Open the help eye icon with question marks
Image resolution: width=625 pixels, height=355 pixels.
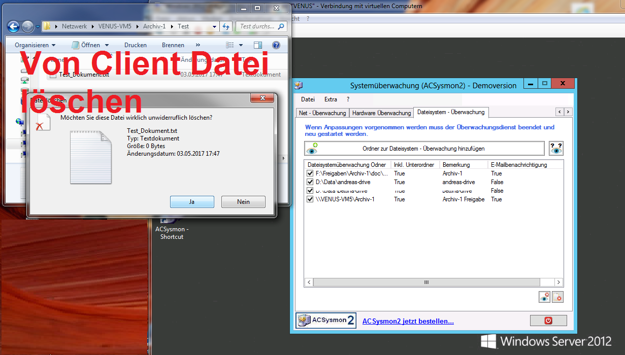click(x=556, y=149)
